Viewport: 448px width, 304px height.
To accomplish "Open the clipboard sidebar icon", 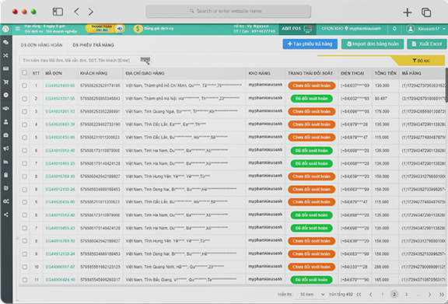I will pyautogui.click(x=5, y=175).
